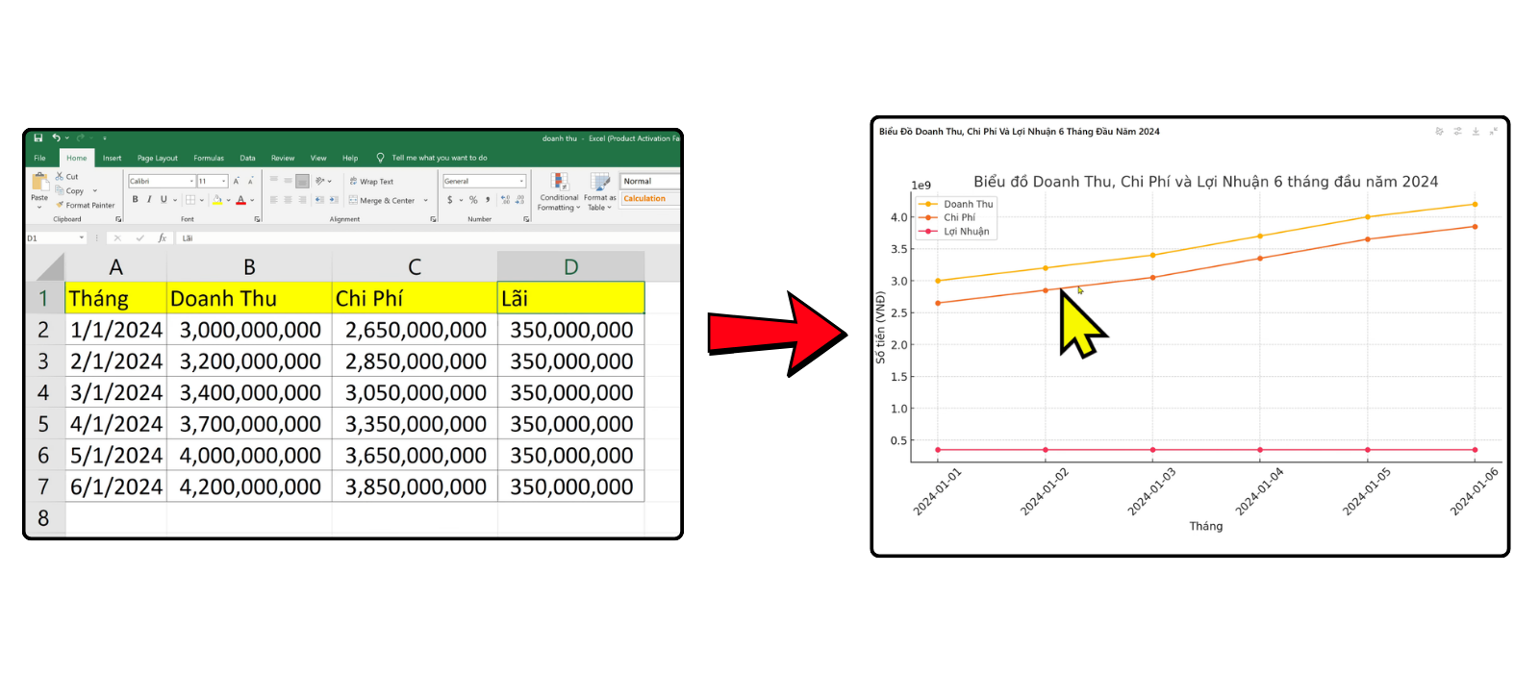Click the formula bar showing Lãi

pos(428,237)
